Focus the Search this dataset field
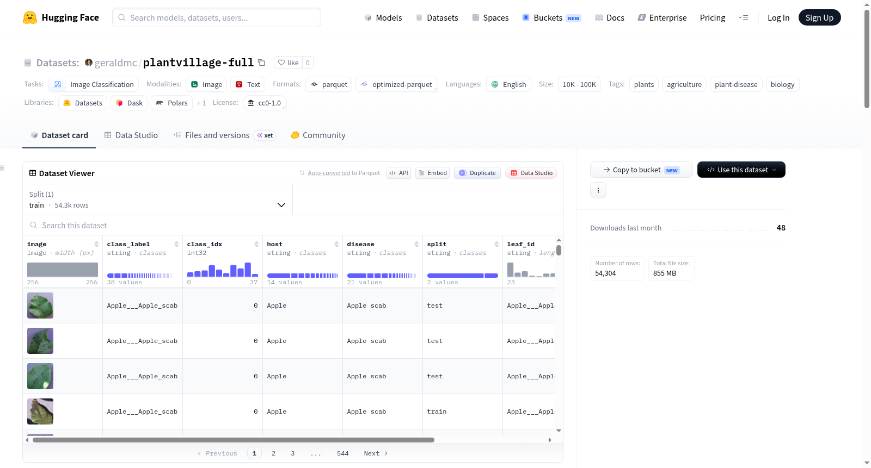 point(293,225)
